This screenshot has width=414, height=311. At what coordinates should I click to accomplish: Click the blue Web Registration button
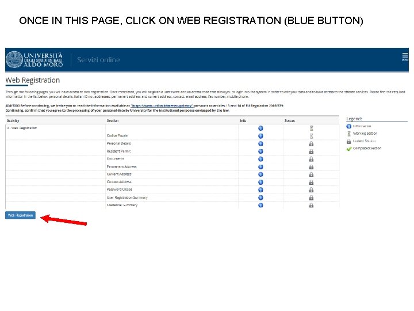click(x=20, y=215)
